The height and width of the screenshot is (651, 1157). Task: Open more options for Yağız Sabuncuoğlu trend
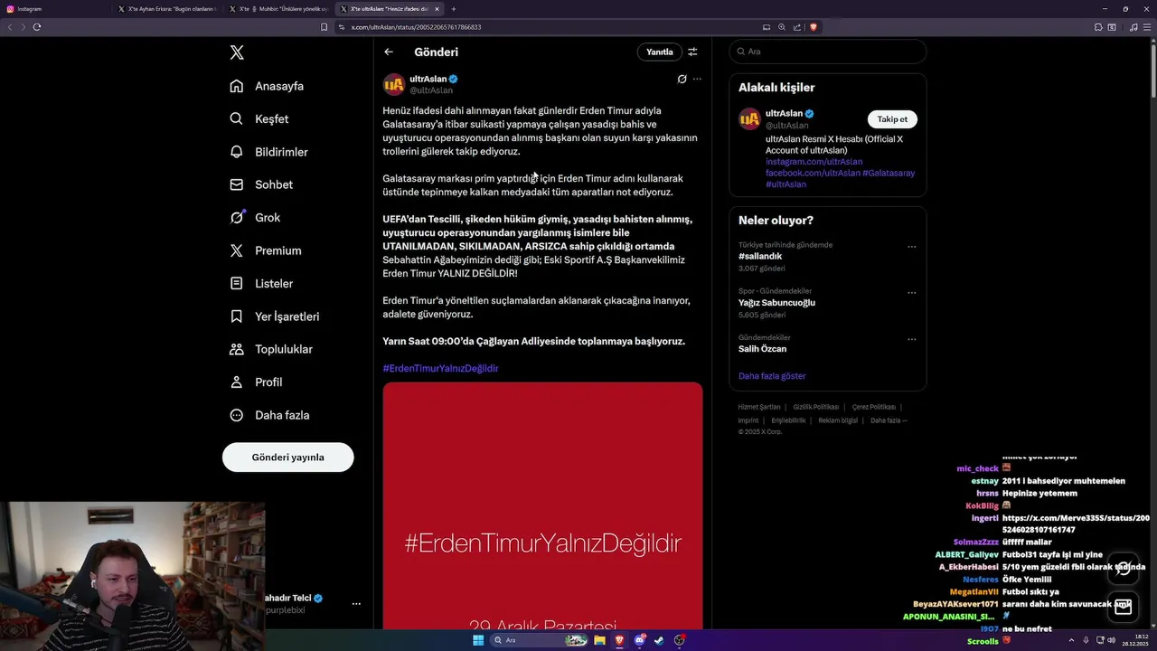(911, 292)
